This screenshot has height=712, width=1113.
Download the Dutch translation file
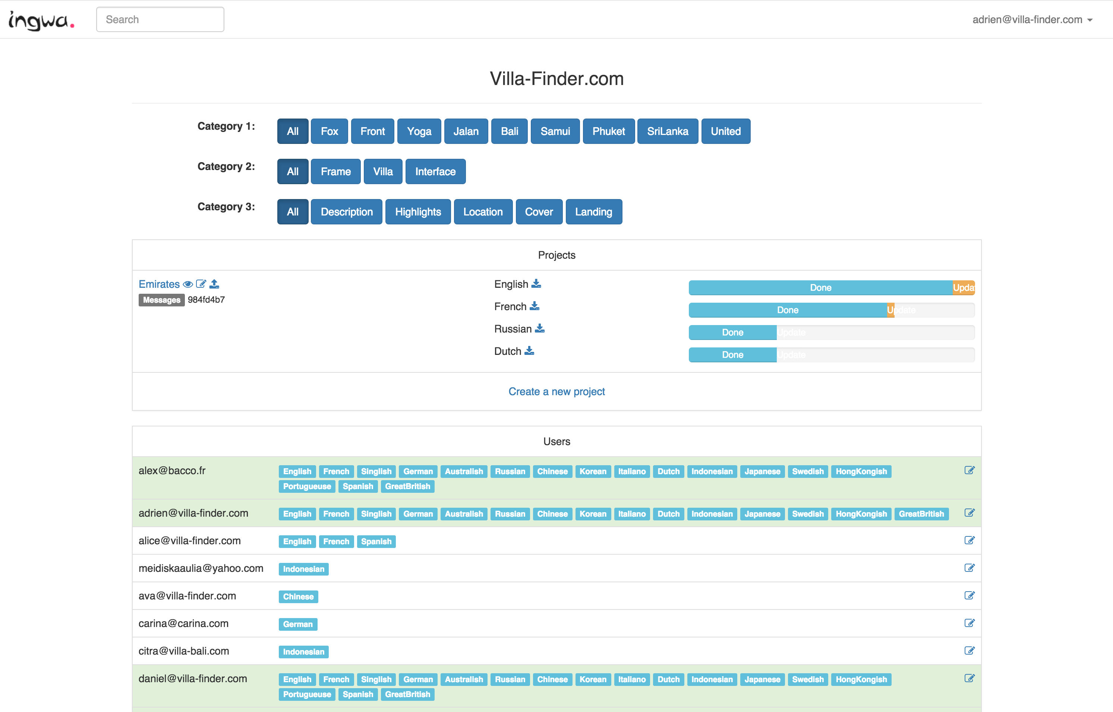(529, 351)
